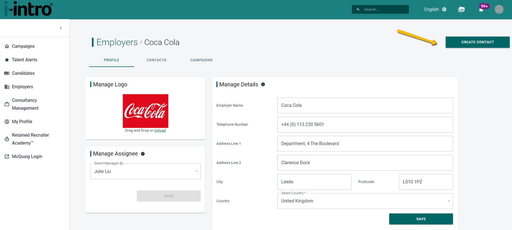The image size is (512, 230).
Task: Open the Select Country dropdown
Action: (365, 201)
